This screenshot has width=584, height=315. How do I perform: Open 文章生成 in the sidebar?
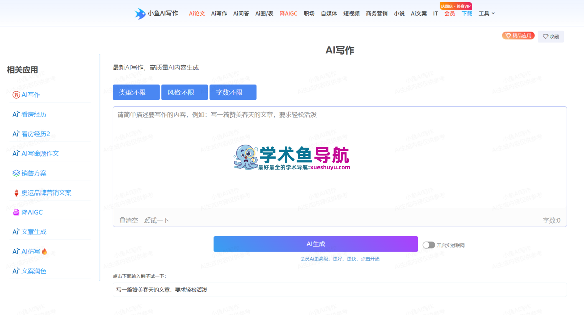34,232
